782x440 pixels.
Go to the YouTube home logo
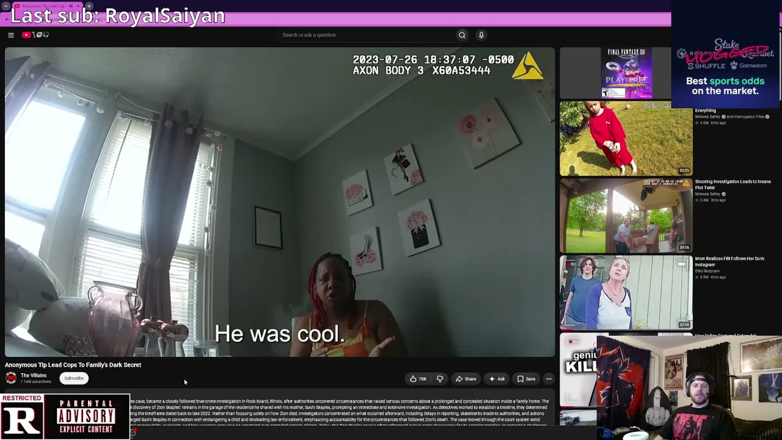pyautogui.click(x=35, y=35)
